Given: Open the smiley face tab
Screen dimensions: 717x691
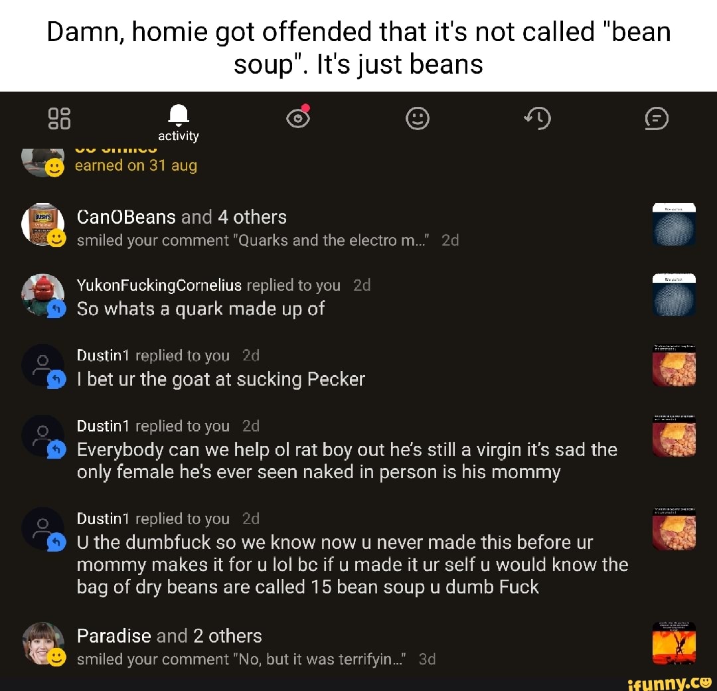Looking at the screenshot, I should (x=418, y=119).
